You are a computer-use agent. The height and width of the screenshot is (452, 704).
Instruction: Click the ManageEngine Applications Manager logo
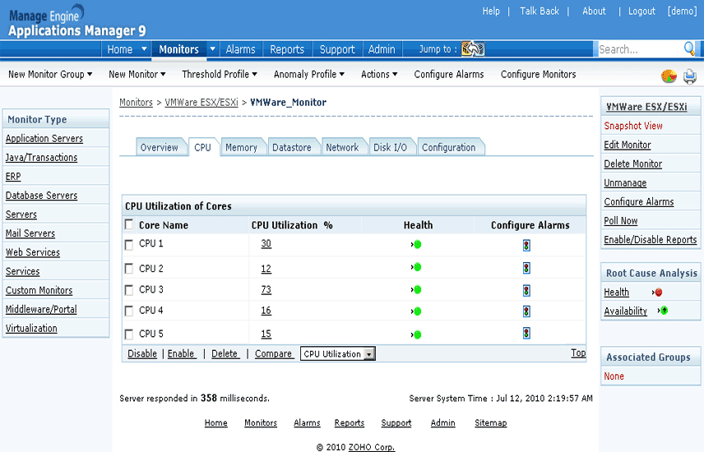click(x=76, y=21)
